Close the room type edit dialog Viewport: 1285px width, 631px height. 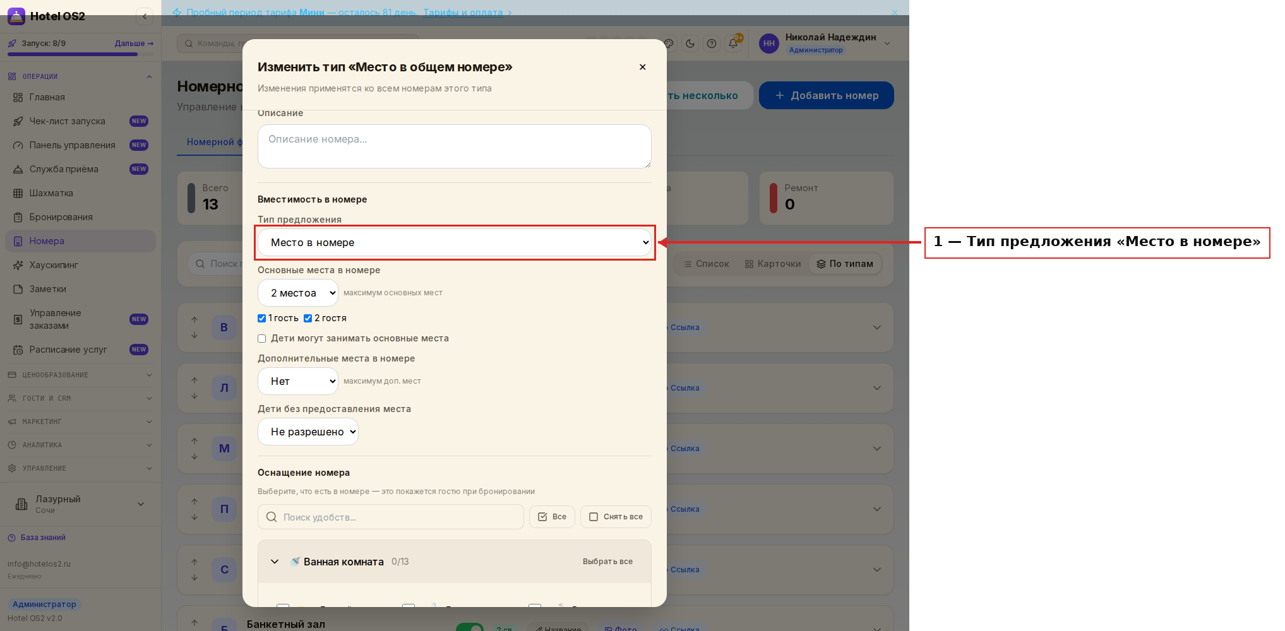tap(642, 67)
